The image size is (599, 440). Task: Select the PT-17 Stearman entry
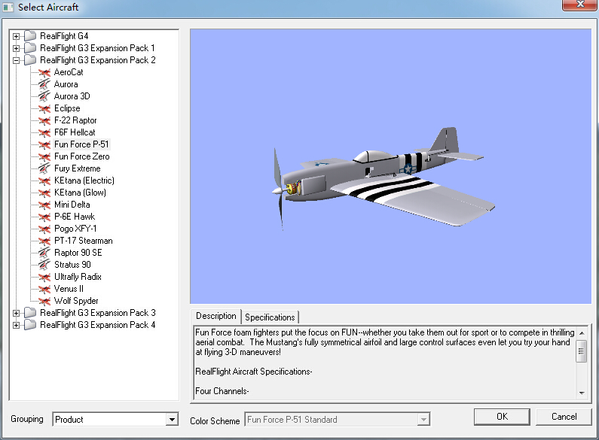84,241
